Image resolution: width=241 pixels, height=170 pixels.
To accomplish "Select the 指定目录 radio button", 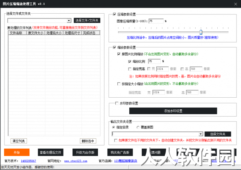I will pyautogui.click(x=114, y=127).
